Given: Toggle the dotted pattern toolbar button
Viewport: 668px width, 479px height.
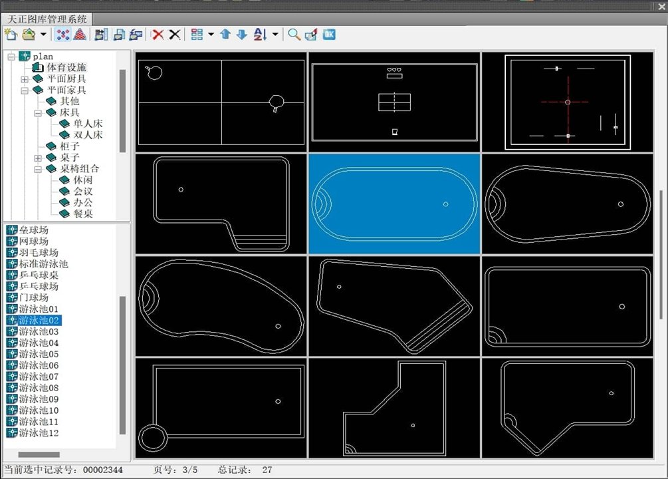Looking at the screenshot, I should point(63,34).
